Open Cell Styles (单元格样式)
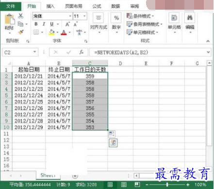 coord(142,32)
